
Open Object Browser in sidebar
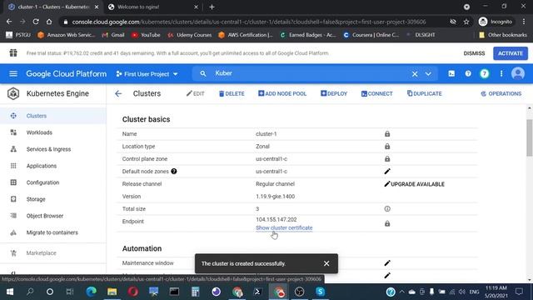coord(53,216)
